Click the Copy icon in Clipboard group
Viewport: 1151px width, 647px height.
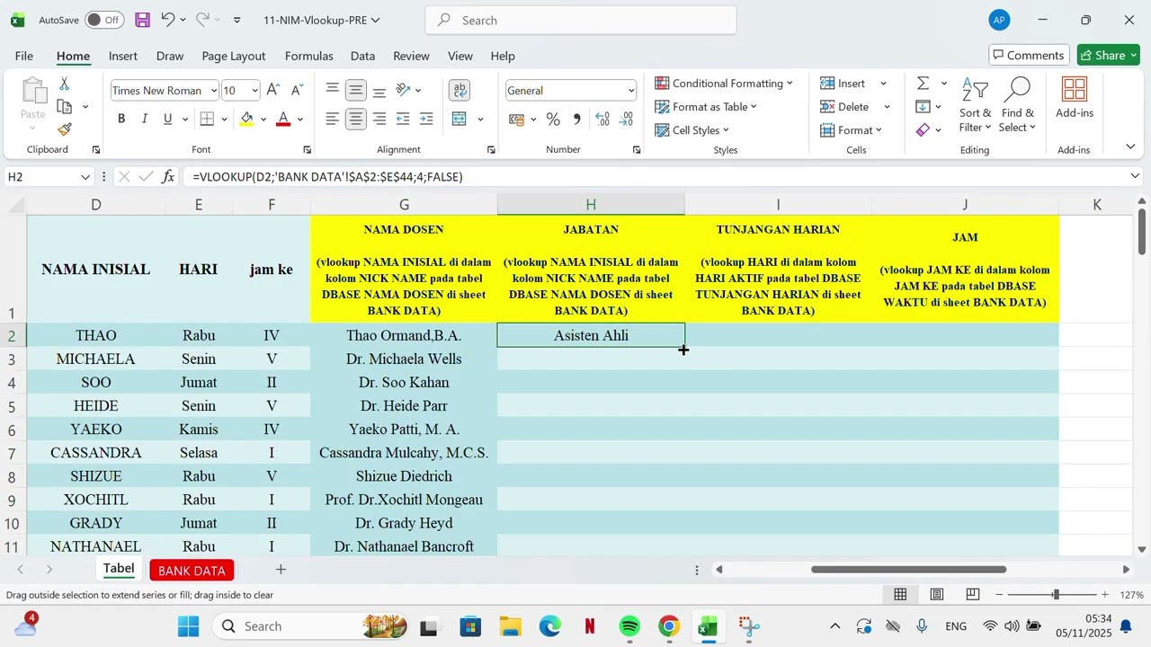[x=65, y=107]
